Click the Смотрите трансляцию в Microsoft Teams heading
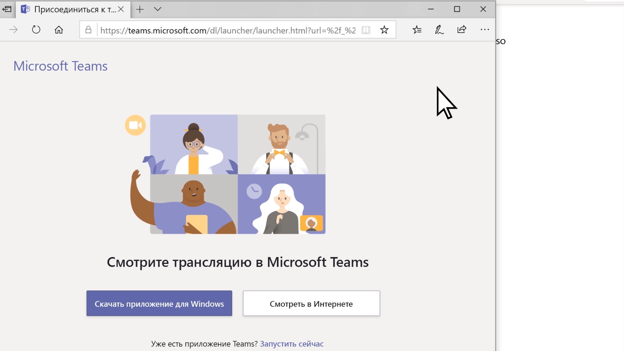624x351 pixels. (238, 262)
